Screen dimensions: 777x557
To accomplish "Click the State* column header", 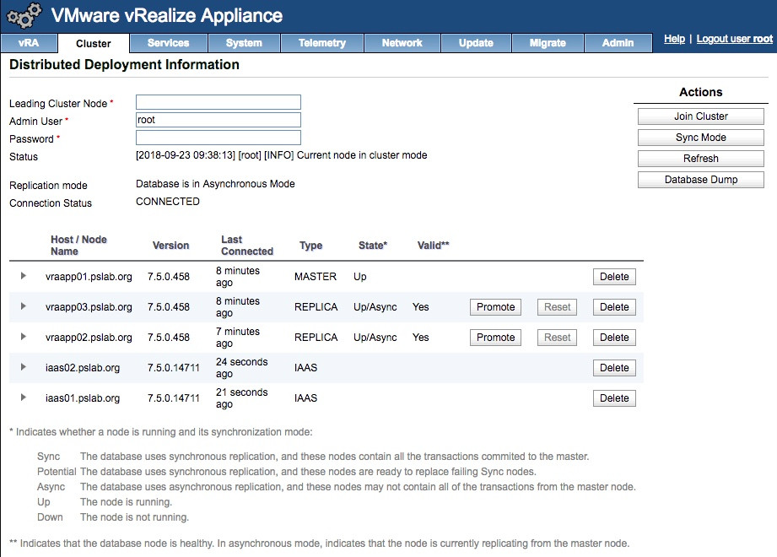I will pyautogui.click(x=373, y=246).
